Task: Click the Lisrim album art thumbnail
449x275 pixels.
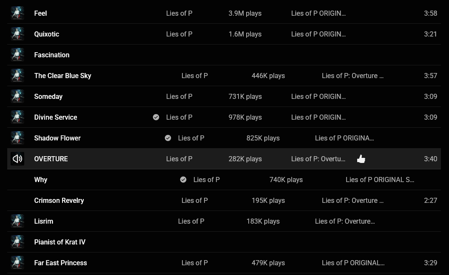Action: (17, 221)
